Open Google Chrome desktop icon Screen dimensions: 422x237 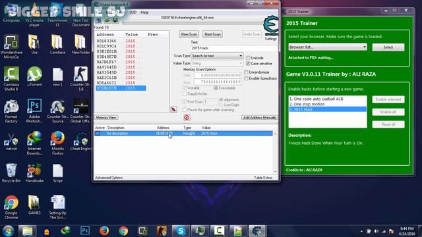coord(11,207)
